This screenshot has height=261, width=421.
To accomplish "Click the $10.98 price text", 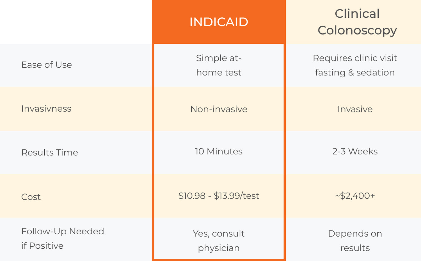I will (192, 196).
